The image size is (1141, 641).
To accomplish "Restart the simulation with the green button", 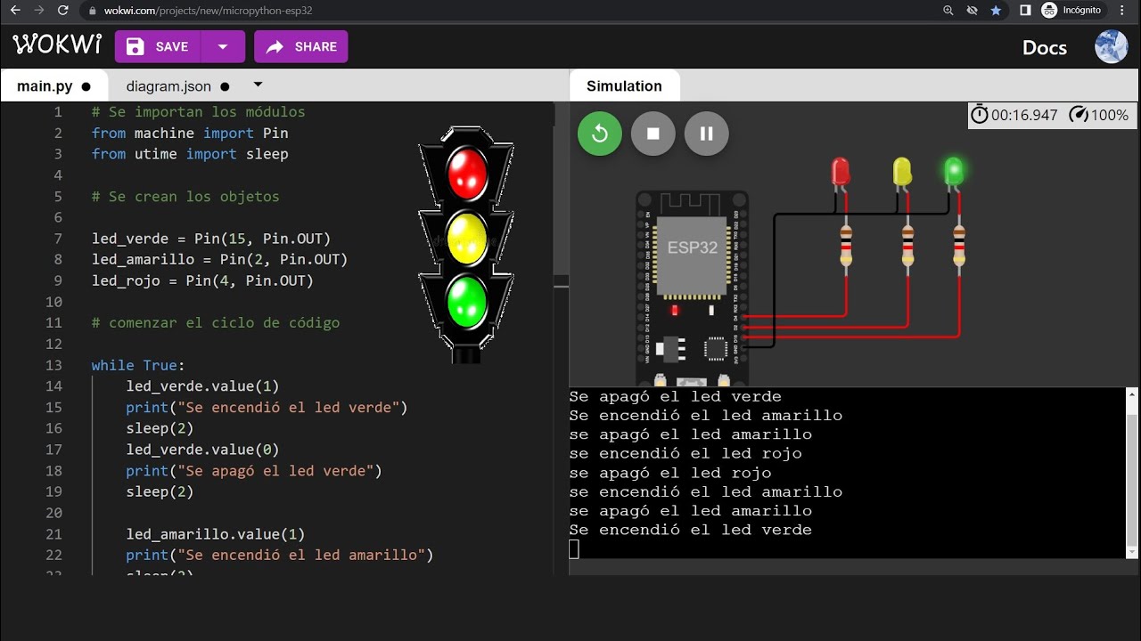I will click(x=600, y=134).
